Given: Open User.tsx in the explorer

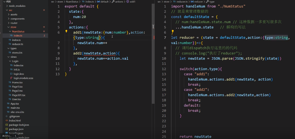Looking at the screenshot, I should 17,99.
